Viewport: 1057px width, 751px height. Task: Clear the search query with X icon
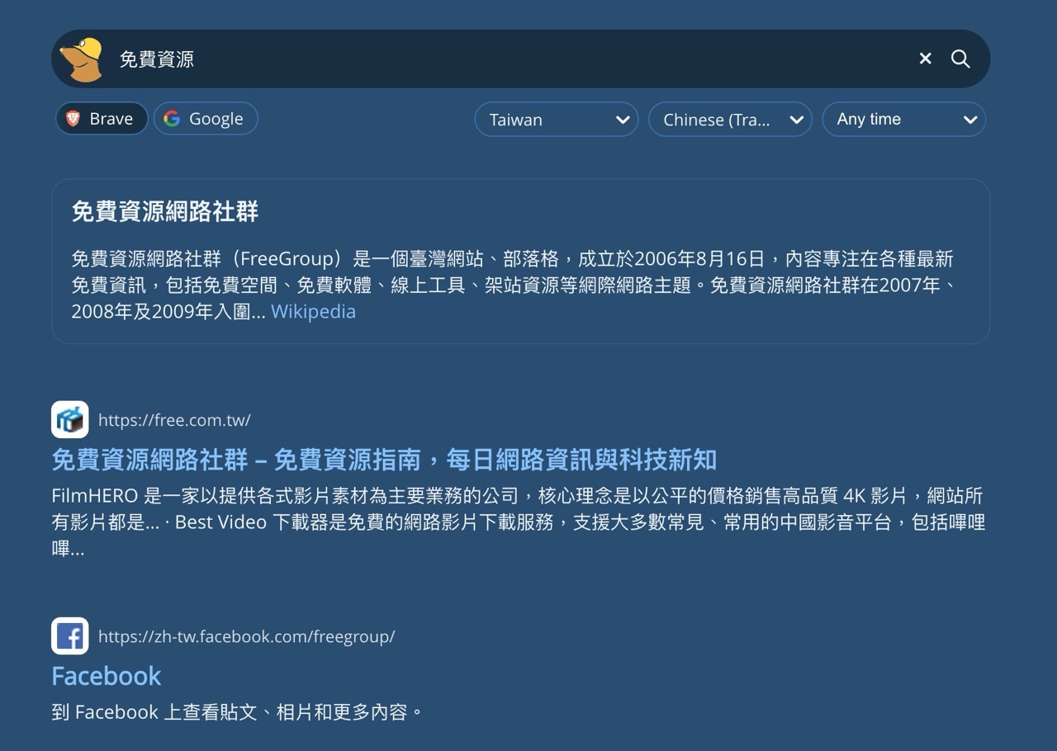pos(926,59)
